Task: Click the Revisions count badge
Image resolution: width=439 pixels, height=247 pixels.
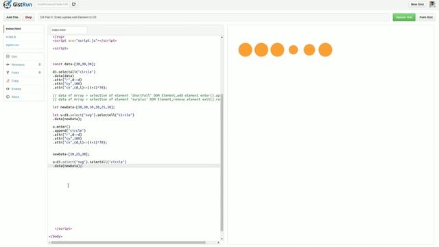Action: (x=40, y=64)
